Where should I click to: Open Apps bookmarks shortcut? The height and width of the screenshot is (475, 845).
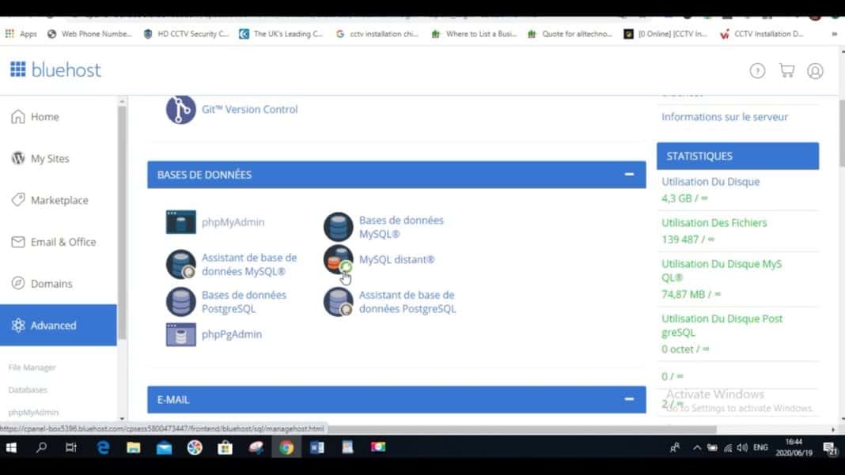tap(21, 34)
